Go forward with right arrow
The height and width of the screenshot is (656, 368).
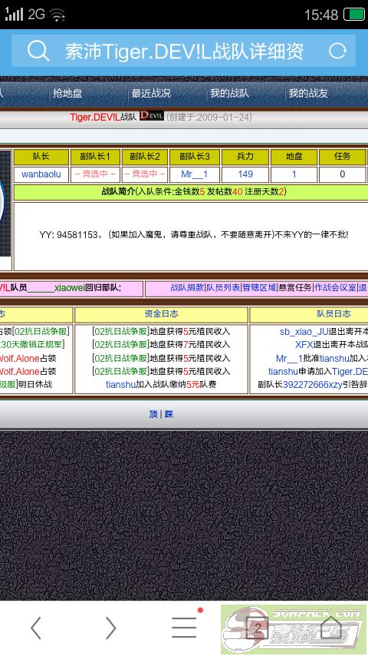(x=110, y=628)
